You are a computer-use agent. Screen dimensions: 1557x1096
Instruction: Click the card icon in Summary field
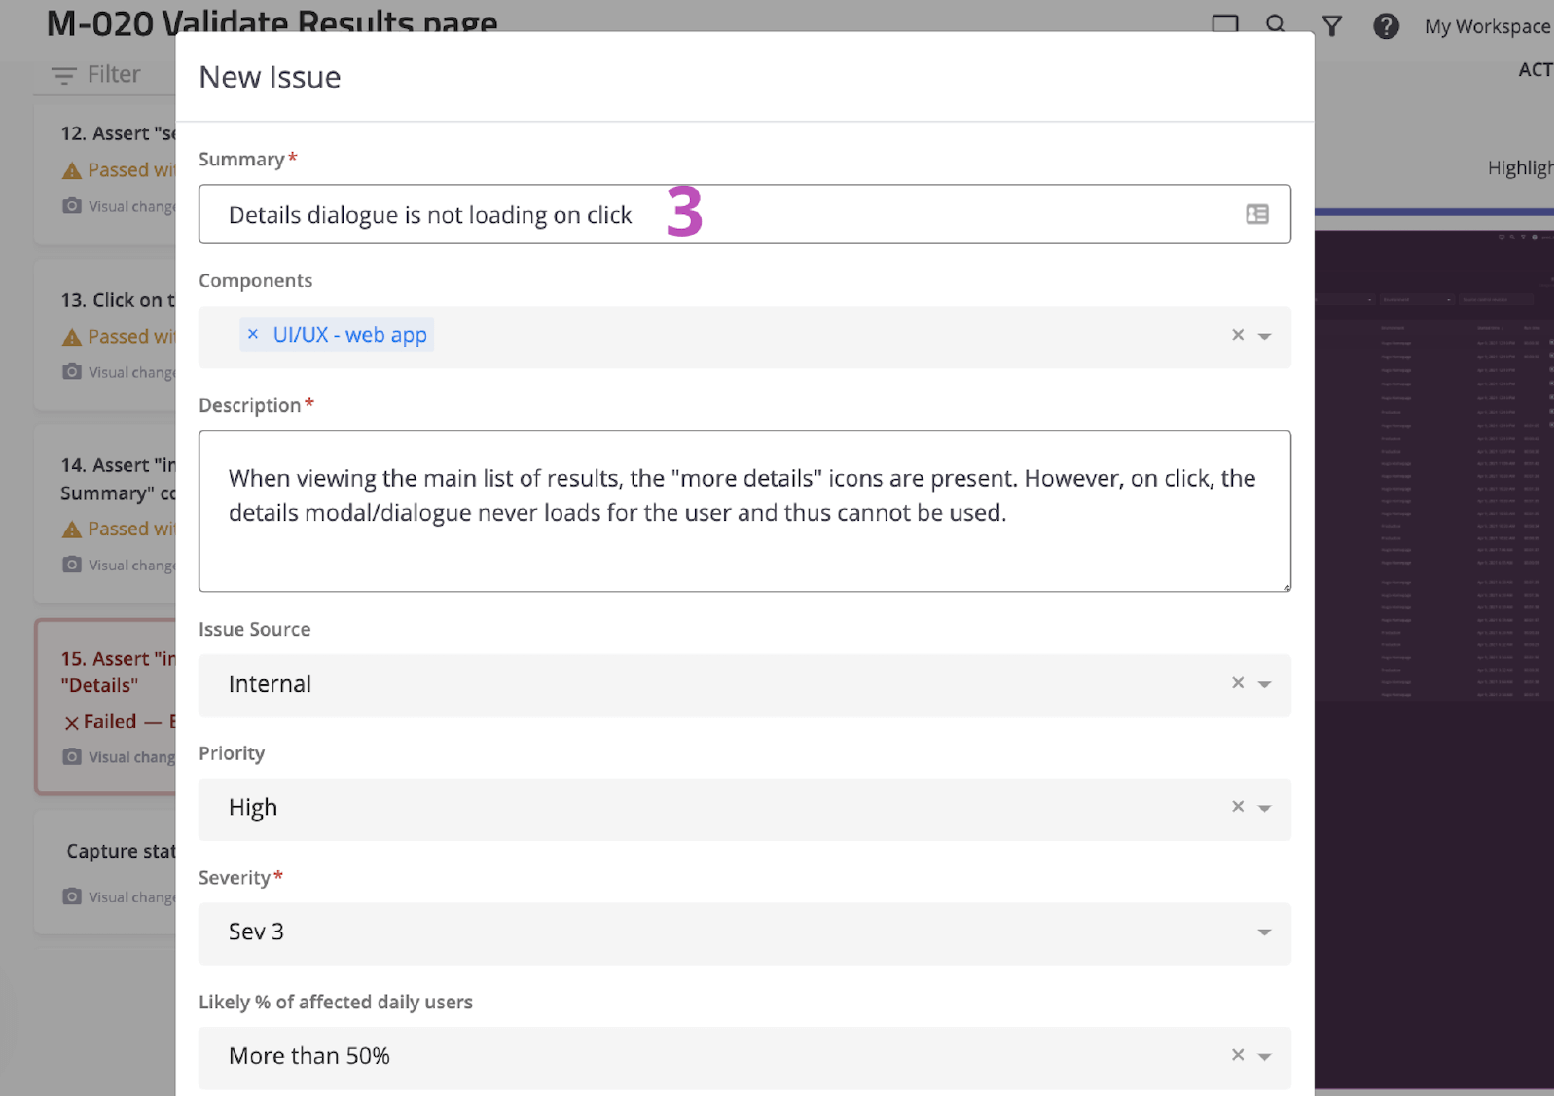click(1256, 214)
